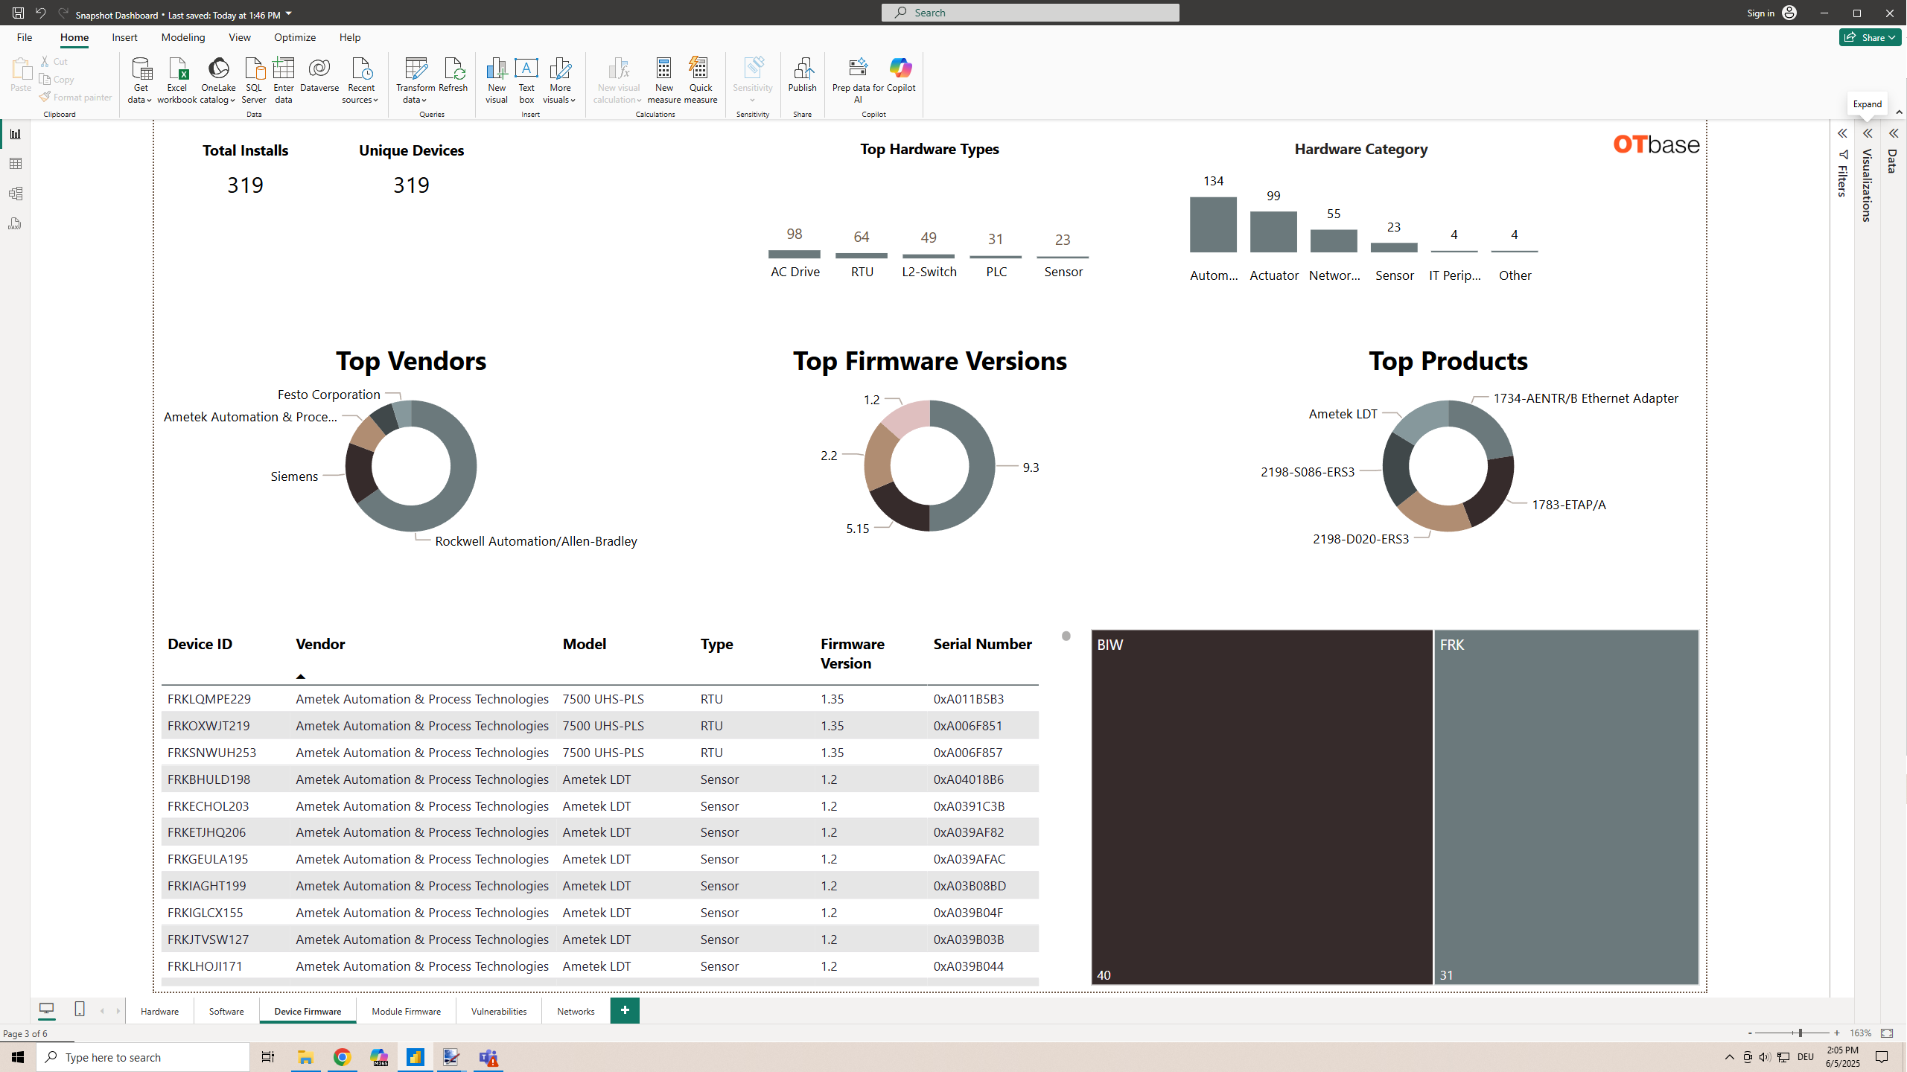Open file name saved-status dropdown
This screenshot has height=1072, width=1907.
coord(289,14)
